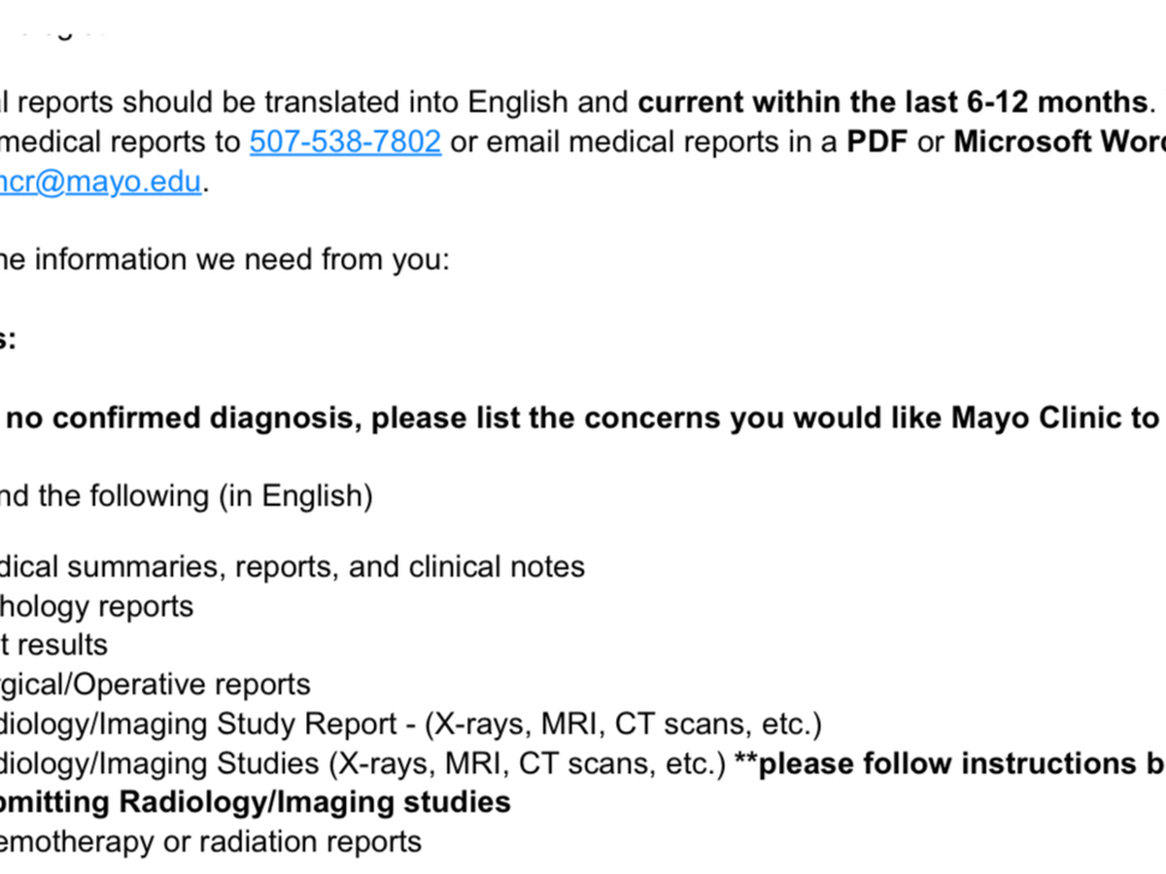The height and width of the screenshot is (874, 1166).
Task: Click the bold "no confirmed diagnosis" text
Action: (184, 418)
